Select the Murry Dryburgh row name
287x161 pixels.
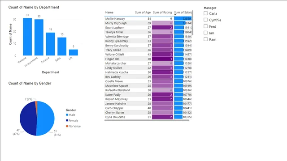[116, 23]
